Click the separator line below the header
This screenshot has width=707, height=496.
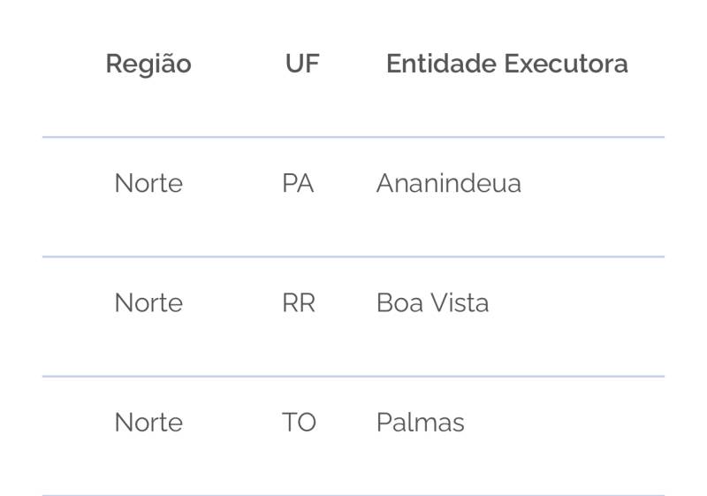tap(353, 137)
